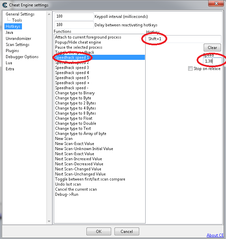Select 'Speedhack speed 5' in function list
This screenshot has height=239, width=226.
click(100, 78)
